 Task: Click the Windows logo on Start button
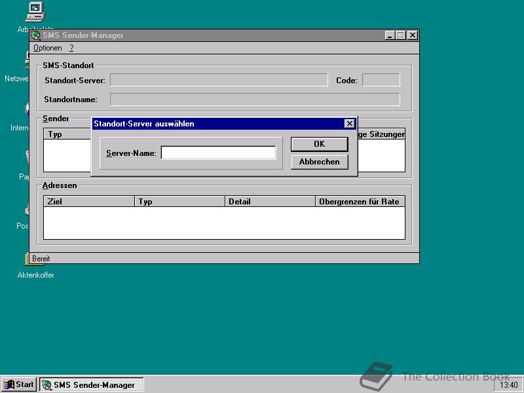coord(9,384)
